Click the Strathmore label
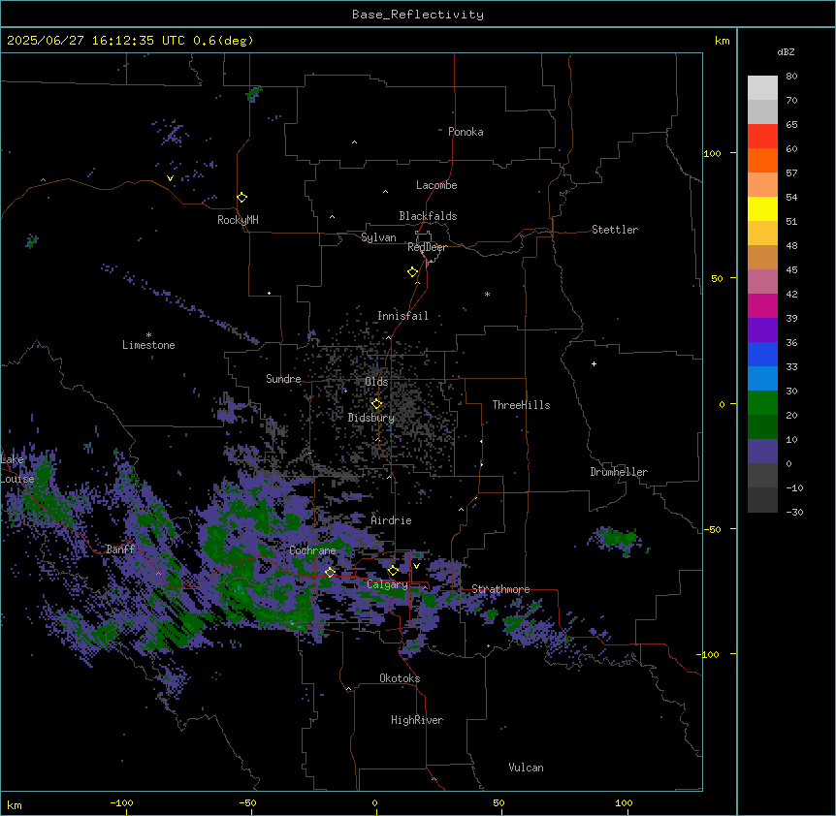This screenshot has width=836, height=816. click(500, 589)
